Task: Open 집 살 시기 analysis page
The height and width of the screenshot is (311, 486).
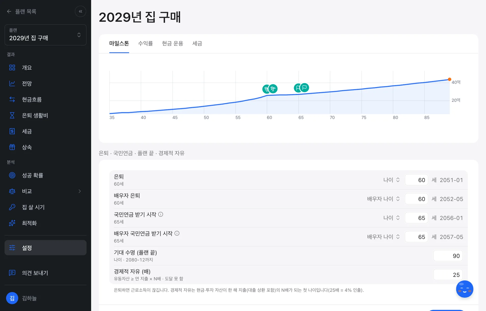Action: pyautogui.click(x=46, y=207)
